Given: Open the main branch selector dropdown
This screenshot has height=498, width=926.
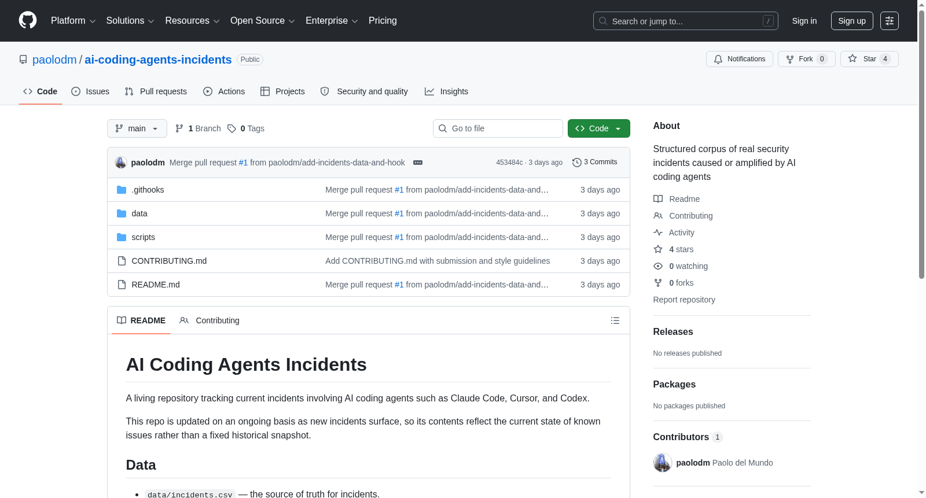Looking at the screenshot, I should [137, 128].
